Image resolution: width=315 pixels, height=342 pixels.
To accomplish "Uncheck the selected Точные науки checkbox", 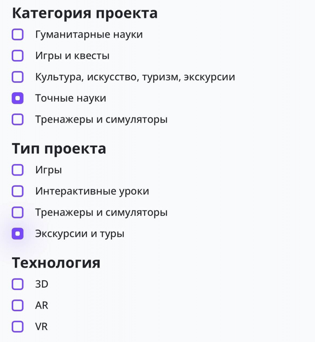I will (17, 98).
